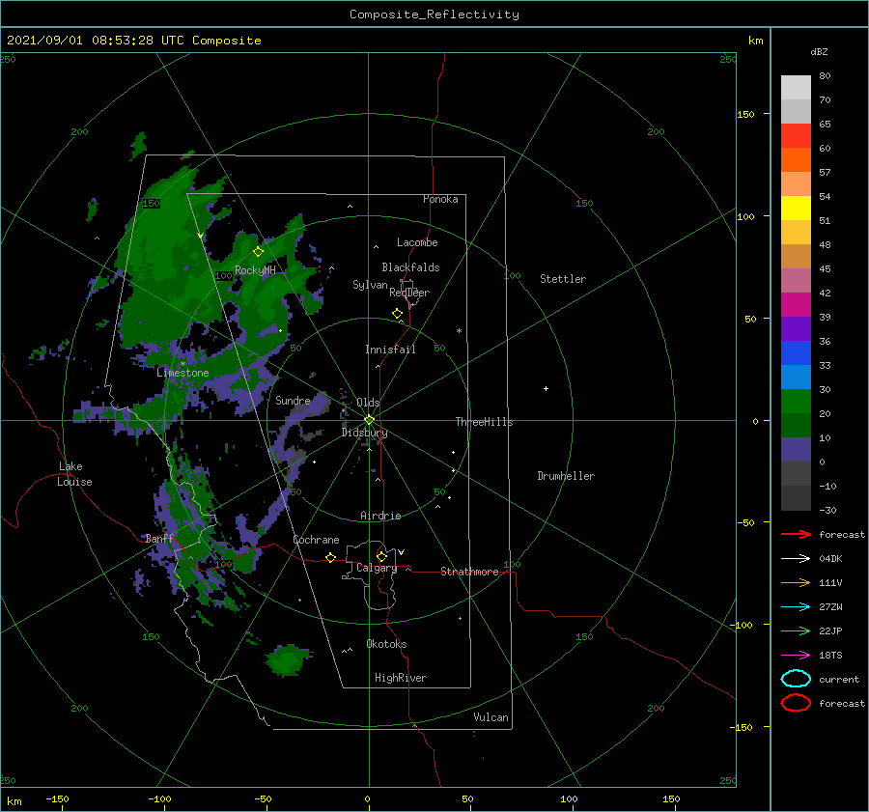The width and height of the screenshot is (869, 812).
Task: Click the 04DK legend label
Action: coord(830,559)
